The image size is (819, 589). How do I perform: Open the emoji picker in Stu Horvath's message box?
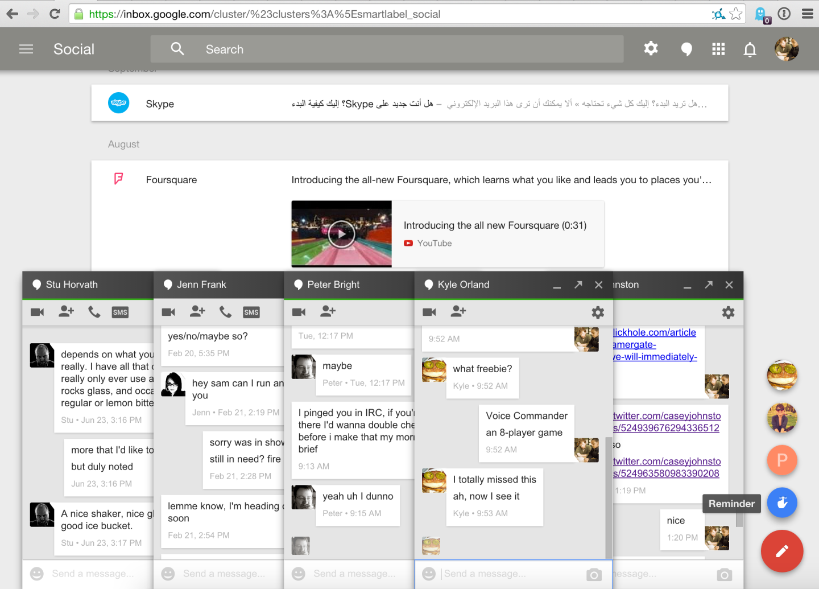[x=37, y=574]
